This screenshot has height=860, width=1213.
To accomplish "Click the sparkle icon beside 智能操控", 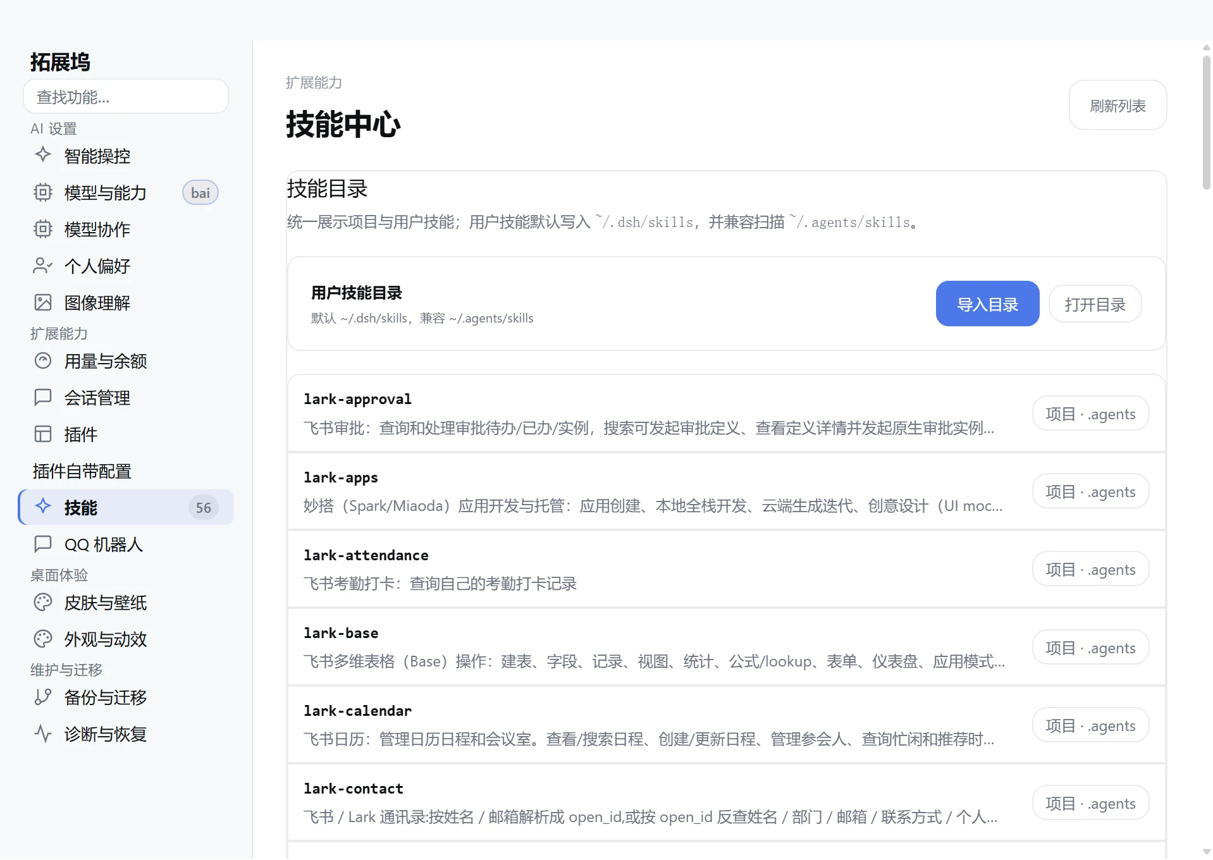I will [x=43, y=155].
